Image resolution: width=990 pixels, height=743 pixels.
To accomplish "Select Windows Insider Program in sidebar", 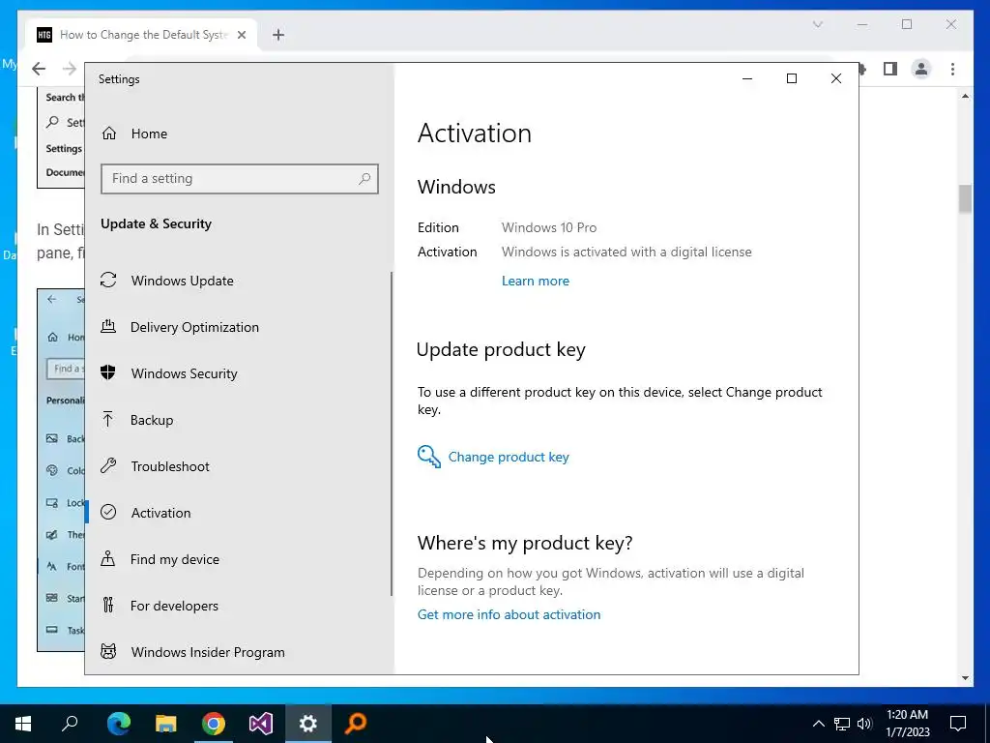I will click(208, 652).
